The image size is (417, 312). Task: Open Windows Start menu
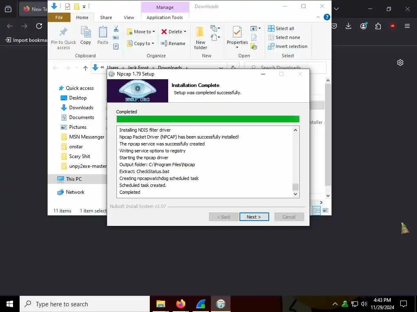[x=10, y=304]
